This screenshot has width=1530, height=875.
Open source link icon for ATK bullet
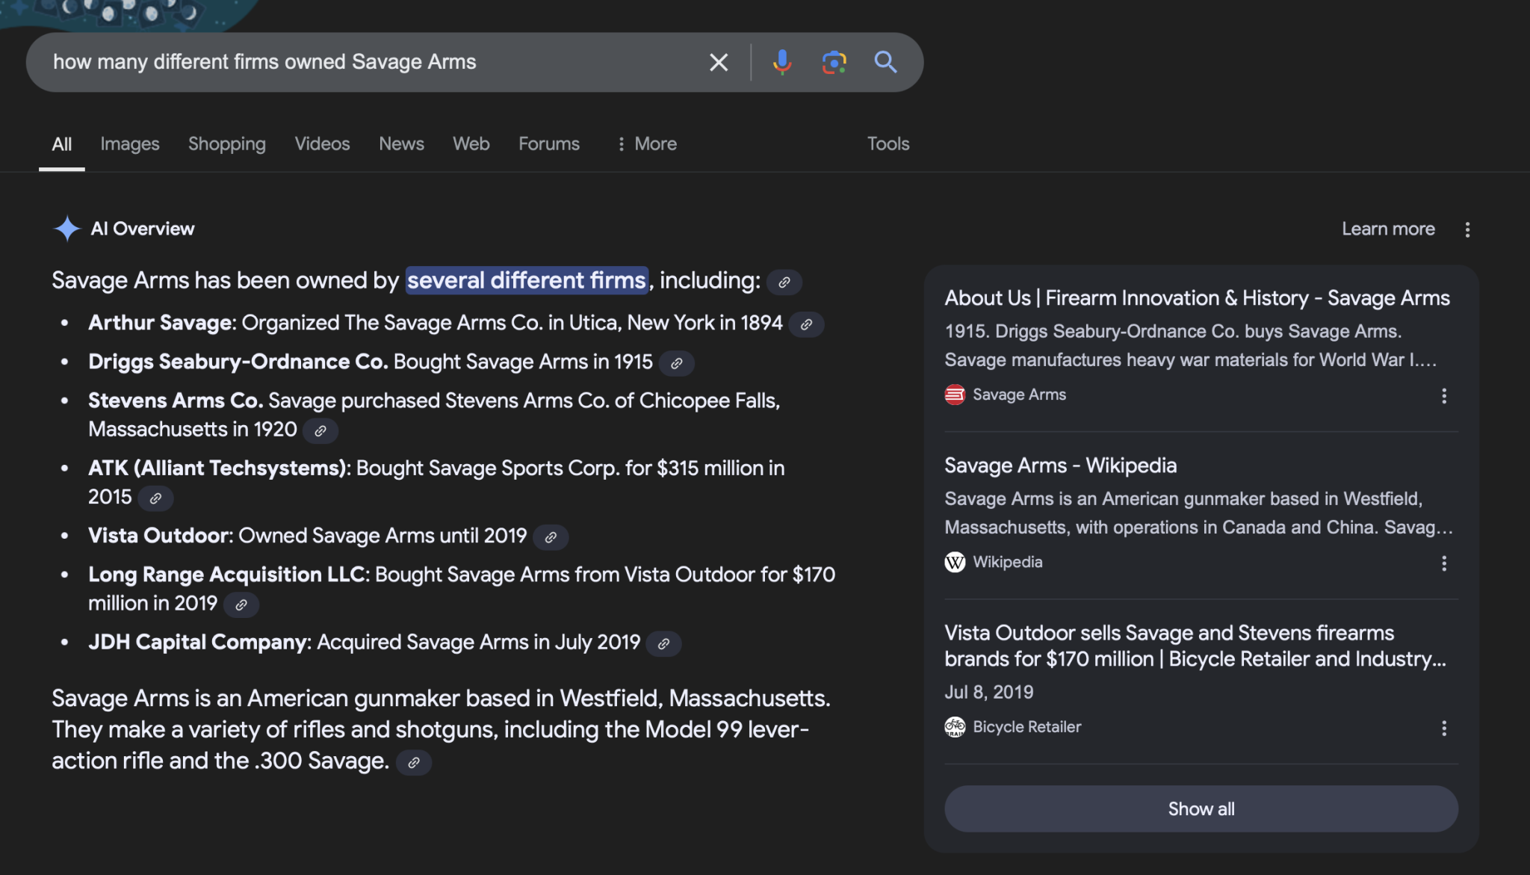(x=155, y=498)
